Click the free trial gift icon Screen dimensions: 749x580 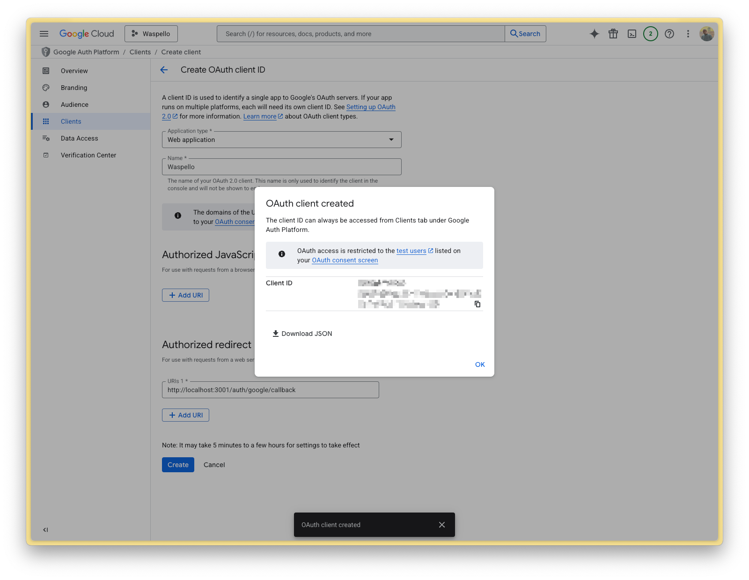613,33
